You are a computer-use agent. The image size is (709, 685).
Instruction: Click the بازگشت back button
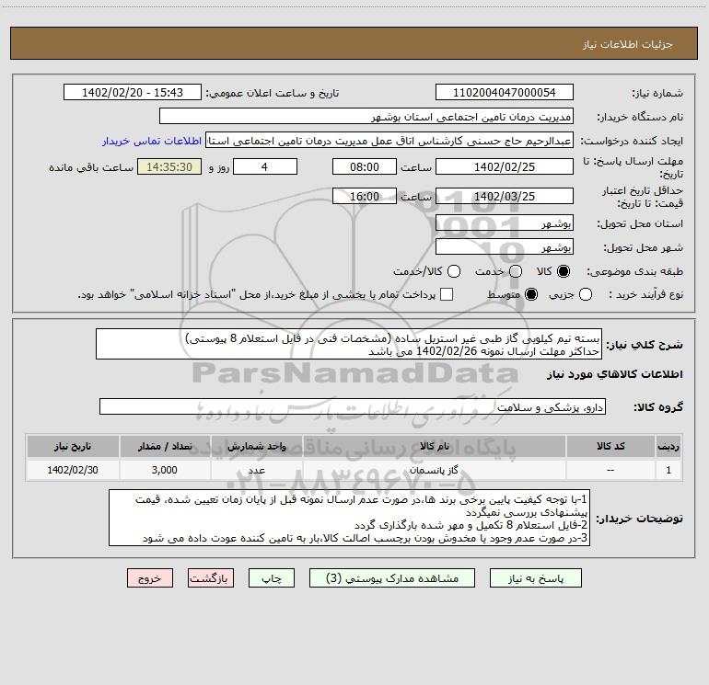[x=211, y=578]
